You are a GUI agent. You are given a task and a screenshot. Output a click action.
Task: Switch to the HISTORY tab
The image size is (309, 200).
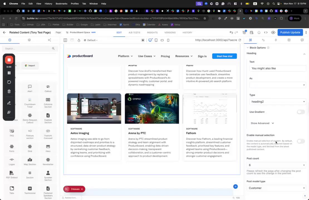coord(187,32)
